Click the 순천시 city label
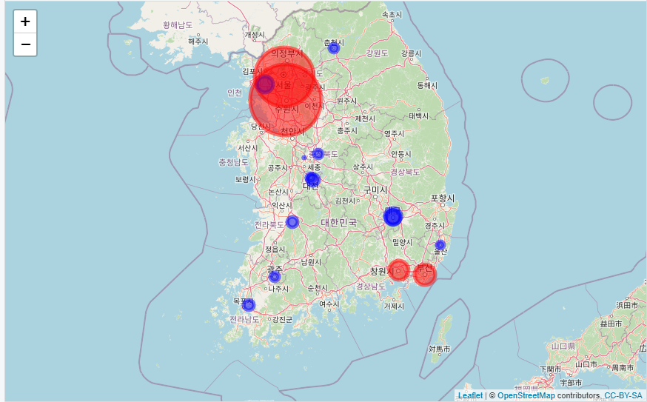Screen dimensions: 647x402 [318, 288]
